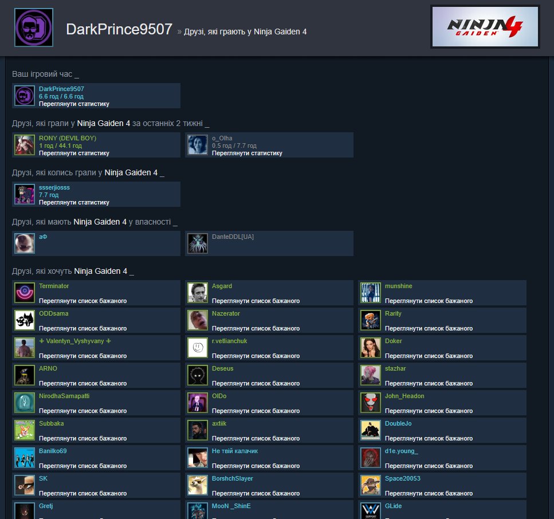Click Rarity's avatar
554x519 pixels.
[x=371, y=320]
